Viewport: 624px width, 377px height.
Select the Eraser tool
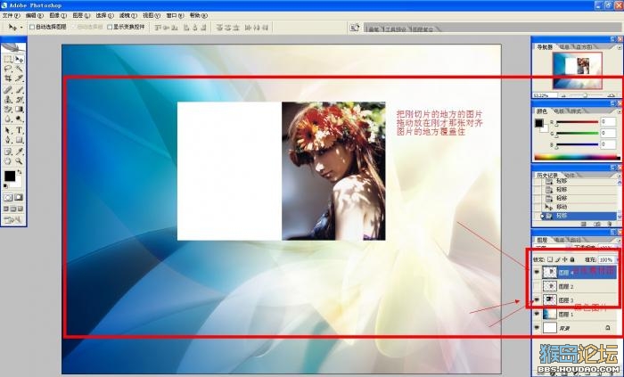(x=8, y=109)
